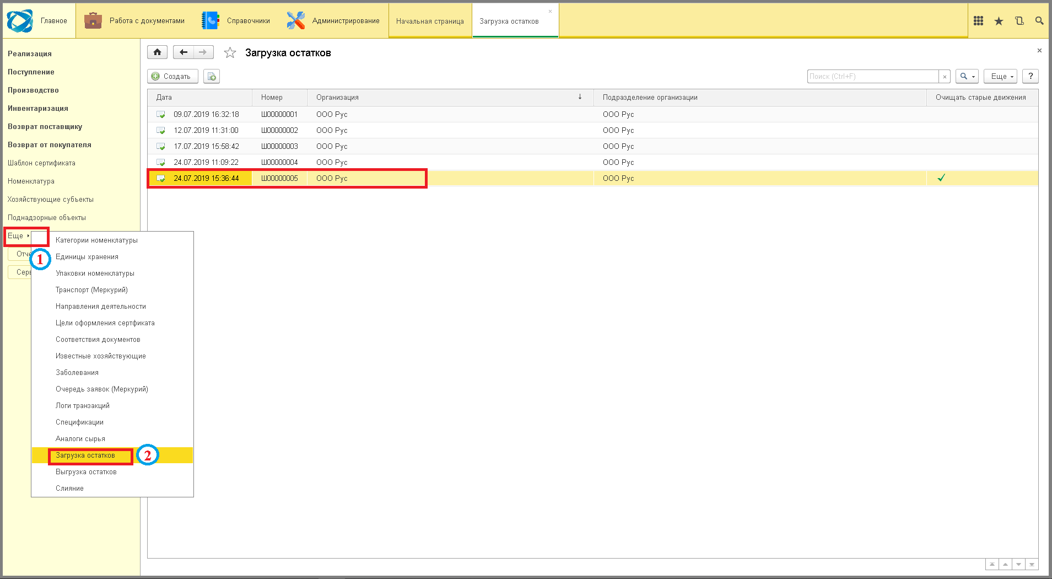Click the copy document icon next to Создать
This screenshot has height=579, width=1052.
[212, 76]
